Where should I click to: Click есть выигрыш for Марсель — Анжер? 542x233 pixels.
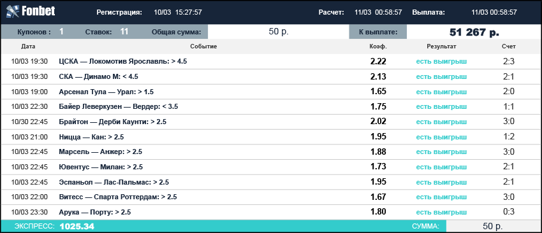(441, 152)
